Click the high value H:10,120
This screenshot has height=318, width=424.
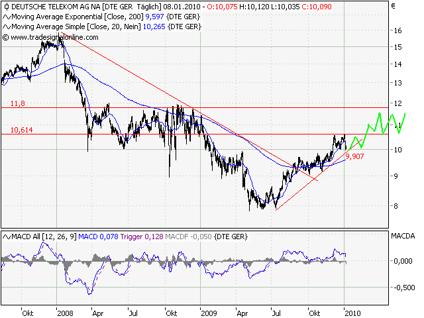[x=254, y=7]
